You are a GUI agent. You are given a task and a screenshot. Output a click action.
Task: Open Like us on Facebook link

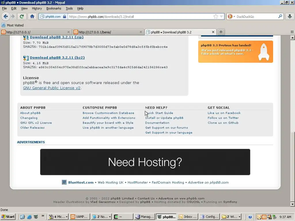[224, 113]
